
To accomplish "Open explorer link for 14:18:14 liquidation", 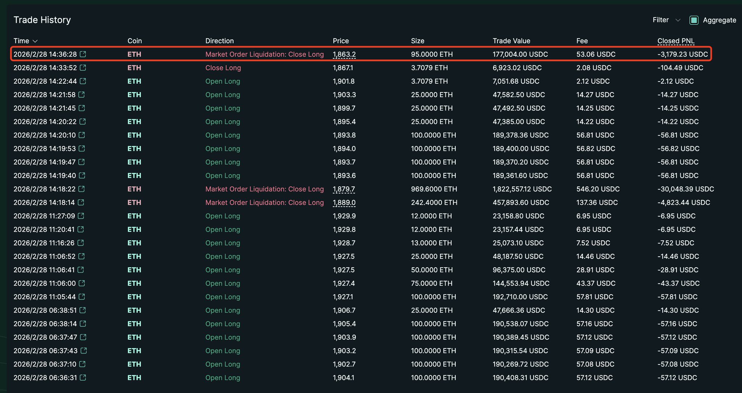I will tap(81, 202).
